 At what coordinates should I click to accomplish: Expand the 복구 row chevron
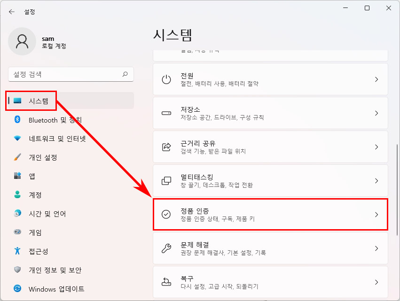(x=377, y=282)
